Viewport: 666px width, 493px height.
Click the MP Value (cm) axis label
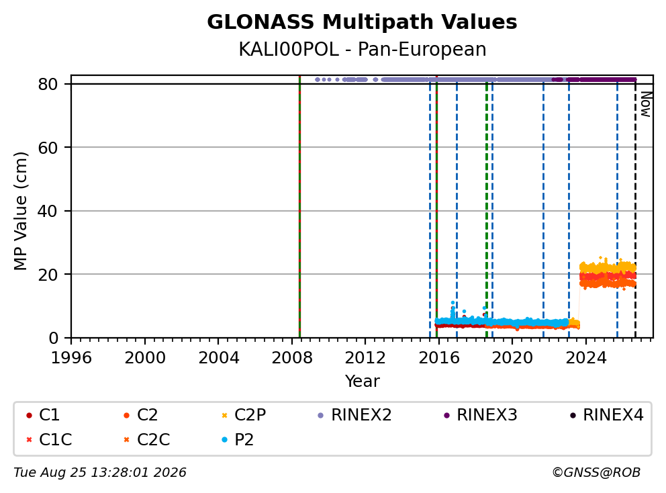point(20,211)
